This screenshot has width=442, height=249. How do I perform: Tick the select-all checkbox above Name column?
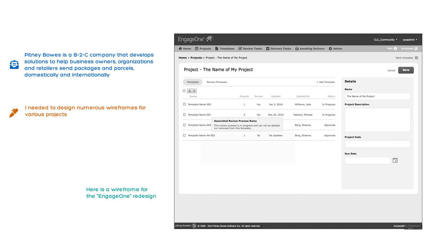(x=184, y=91)
